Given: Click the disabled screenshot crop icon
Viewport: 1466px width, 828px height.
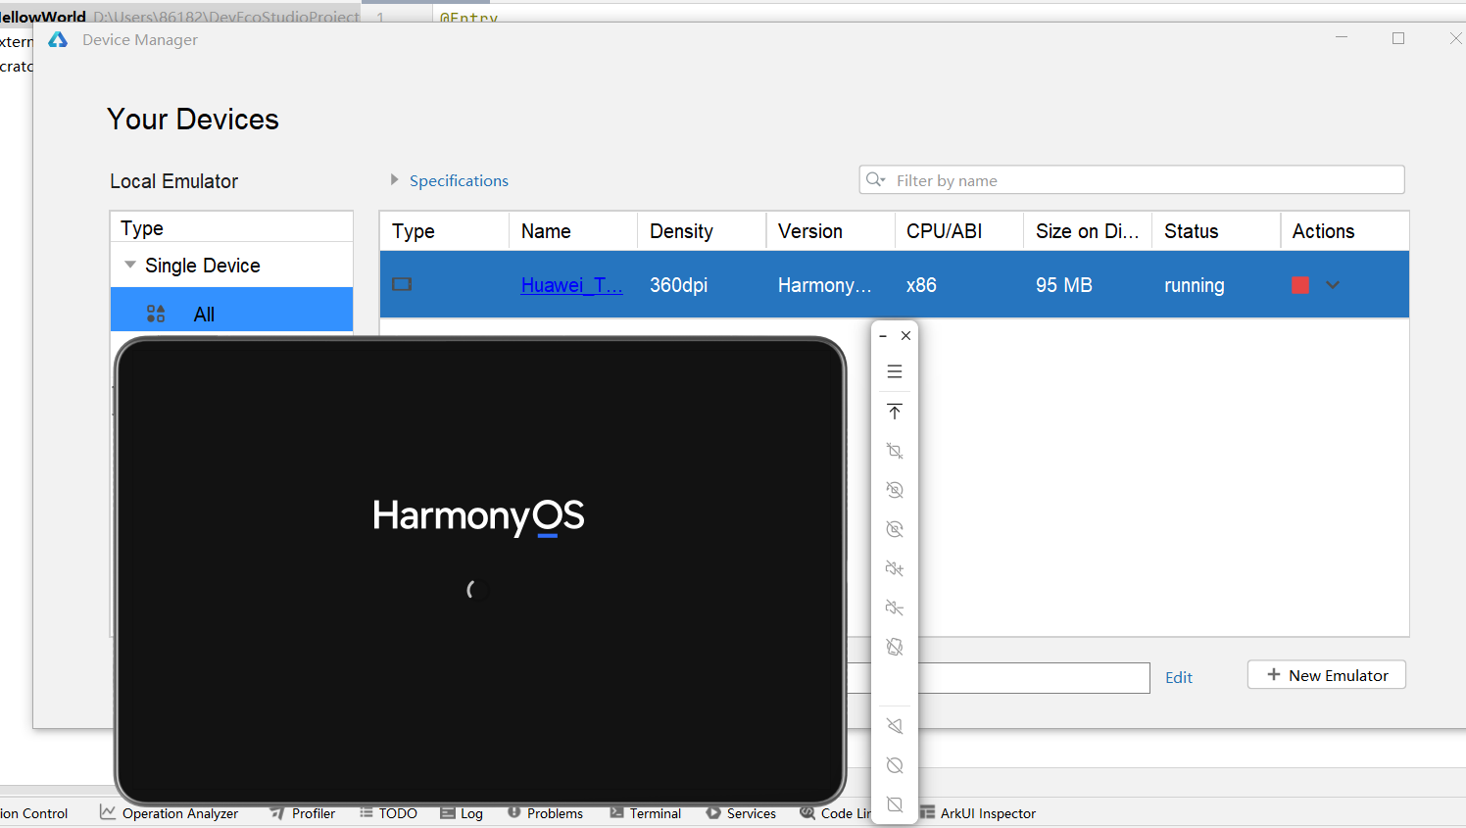Looking at the screenshot, I should (x=895, y=451).
